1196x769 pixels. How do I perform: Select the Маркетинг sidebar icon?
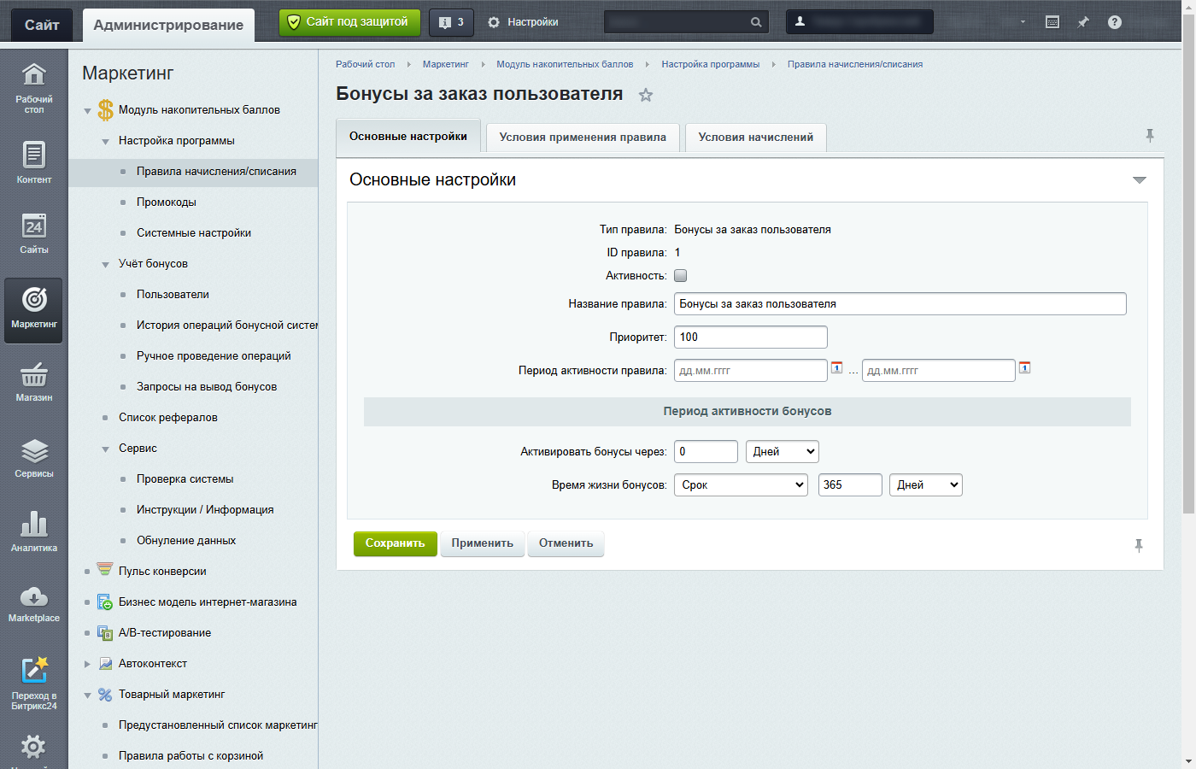(x=33, y=309)
